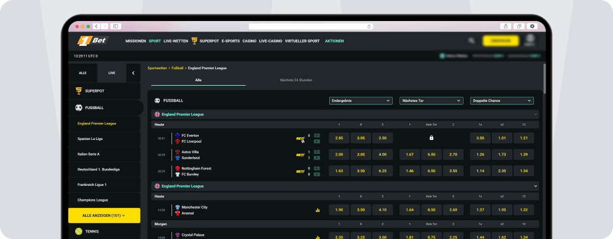
Task: Click the browser share icon
Action: pyautogui.click(x=506, y=26)
